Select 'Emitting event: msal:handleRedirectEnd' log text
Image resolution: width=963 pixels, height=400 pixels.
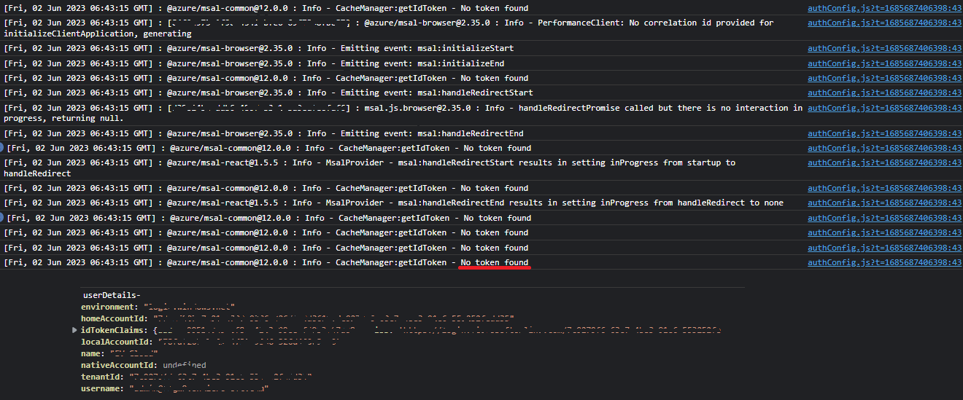[x=431, y=133]
